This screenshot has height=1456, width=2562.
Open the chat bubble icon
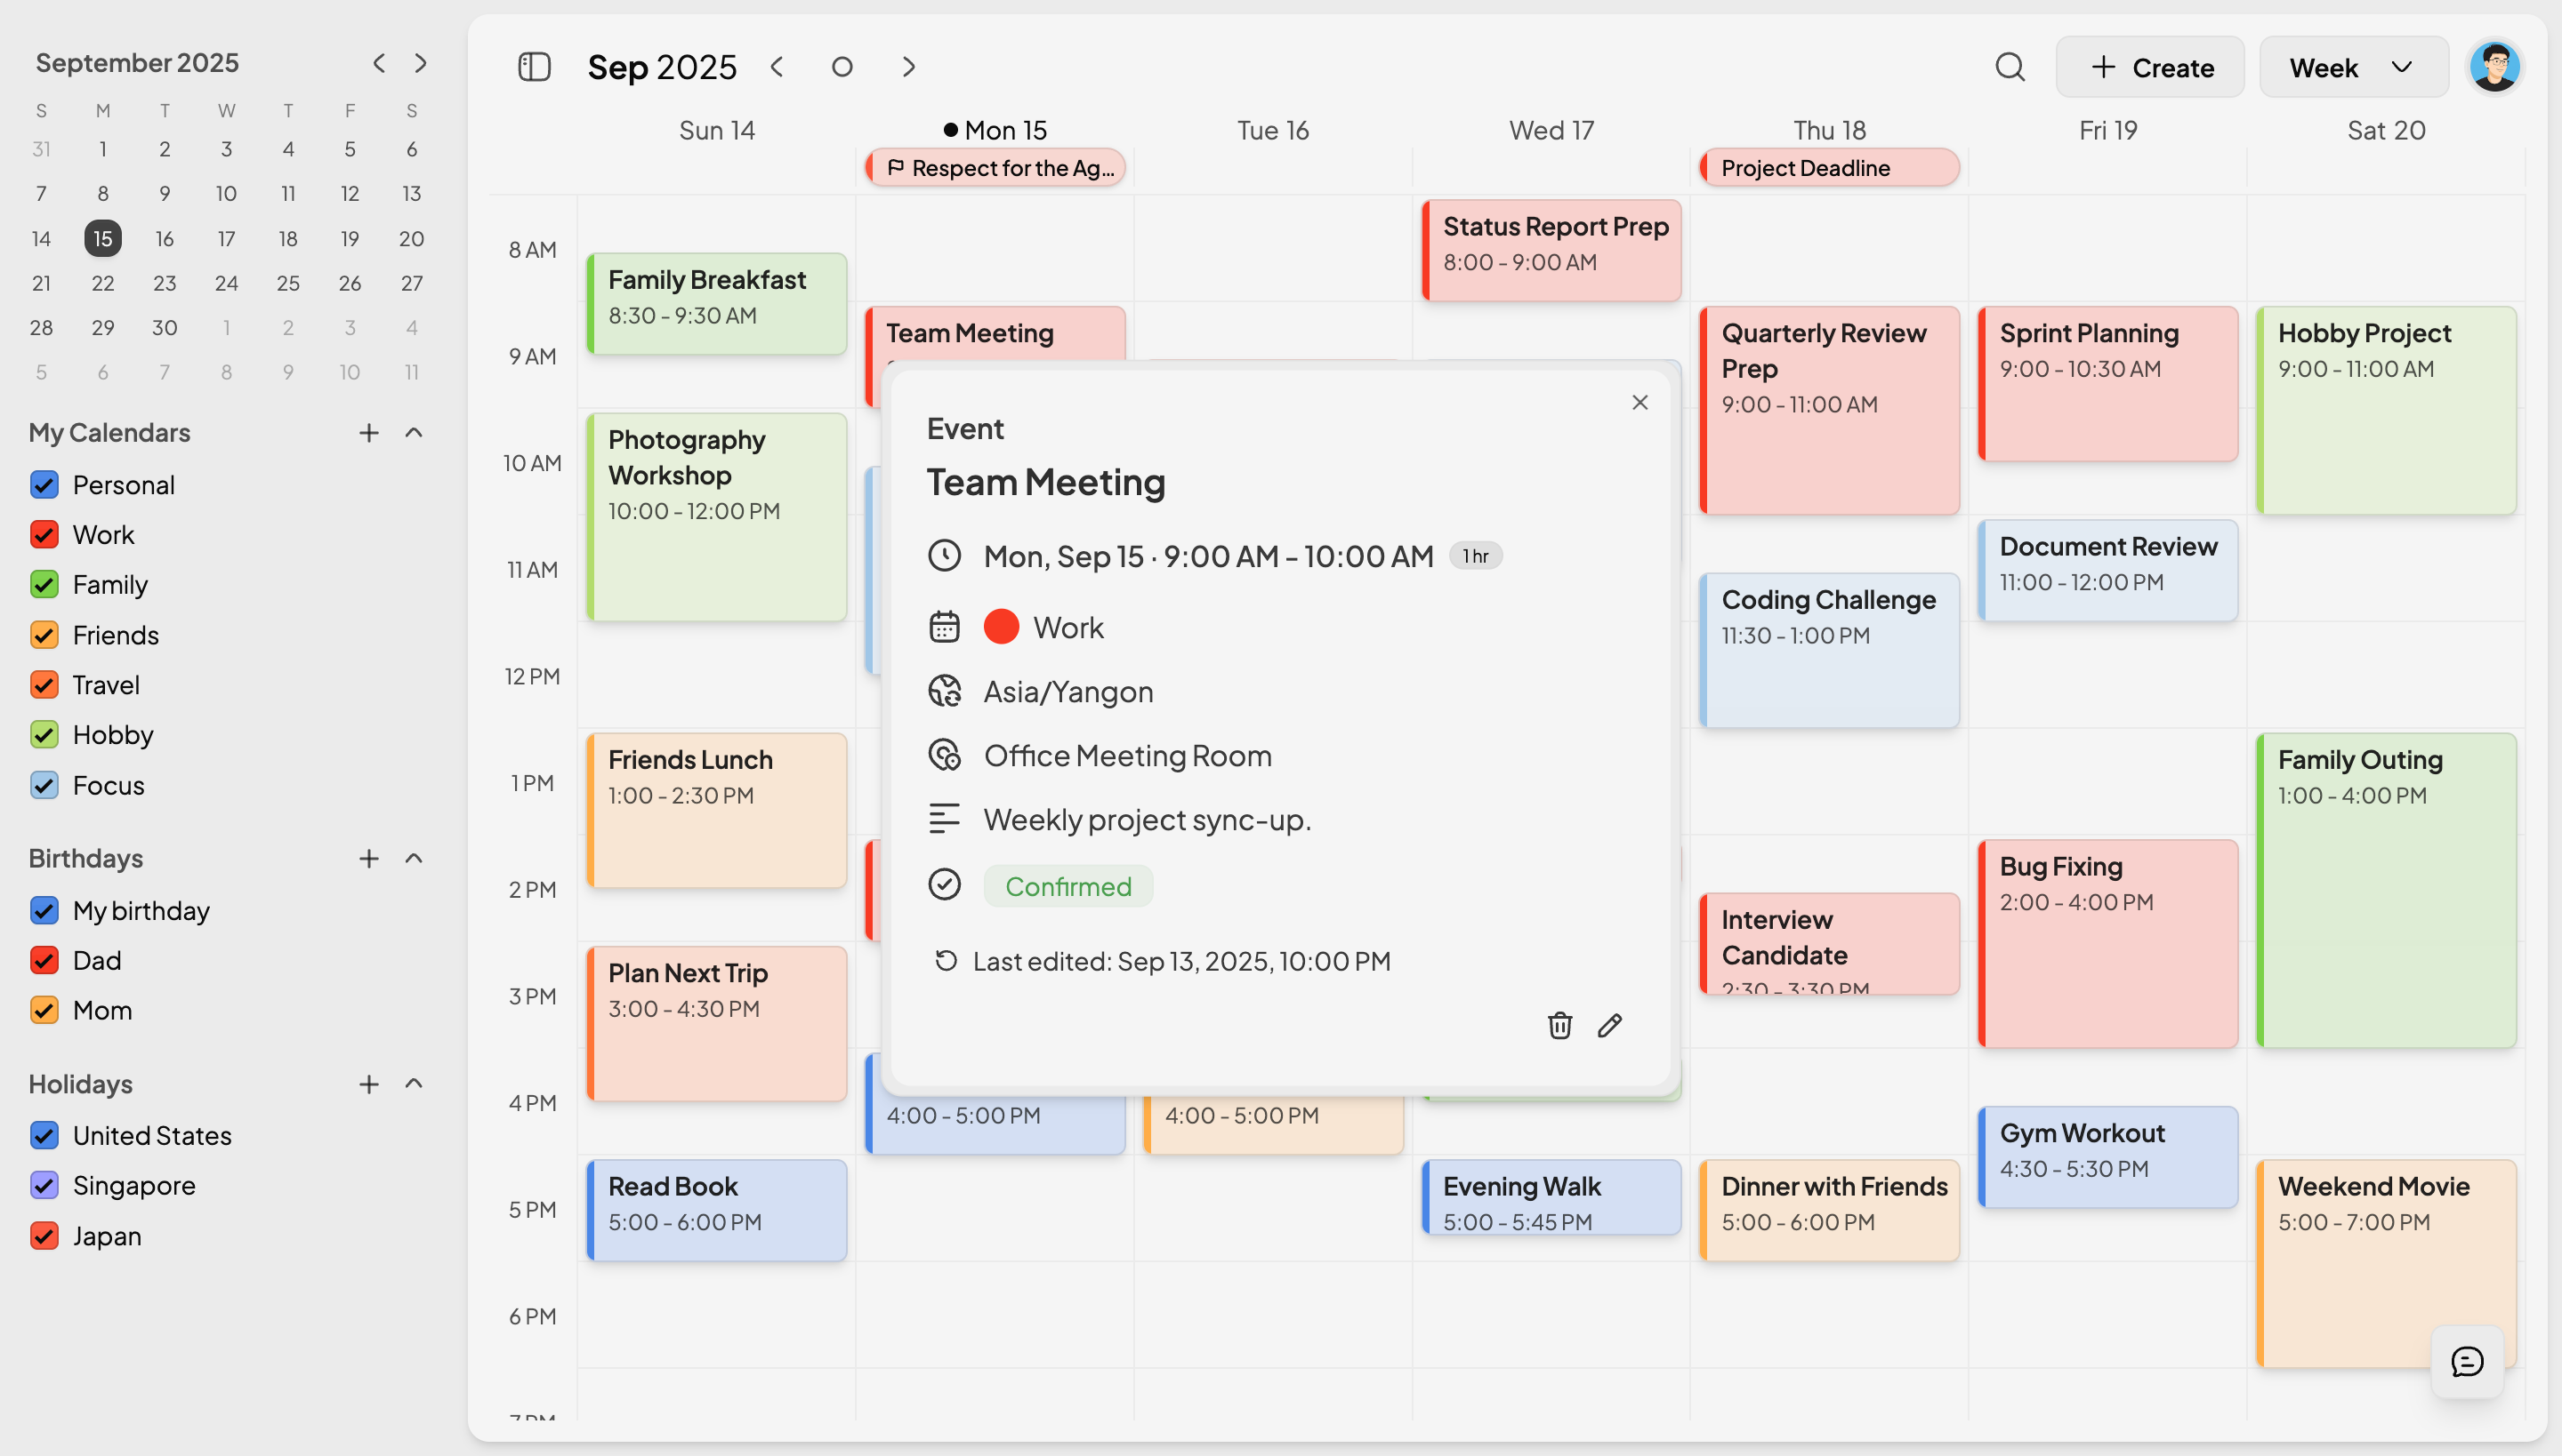2467,1361
